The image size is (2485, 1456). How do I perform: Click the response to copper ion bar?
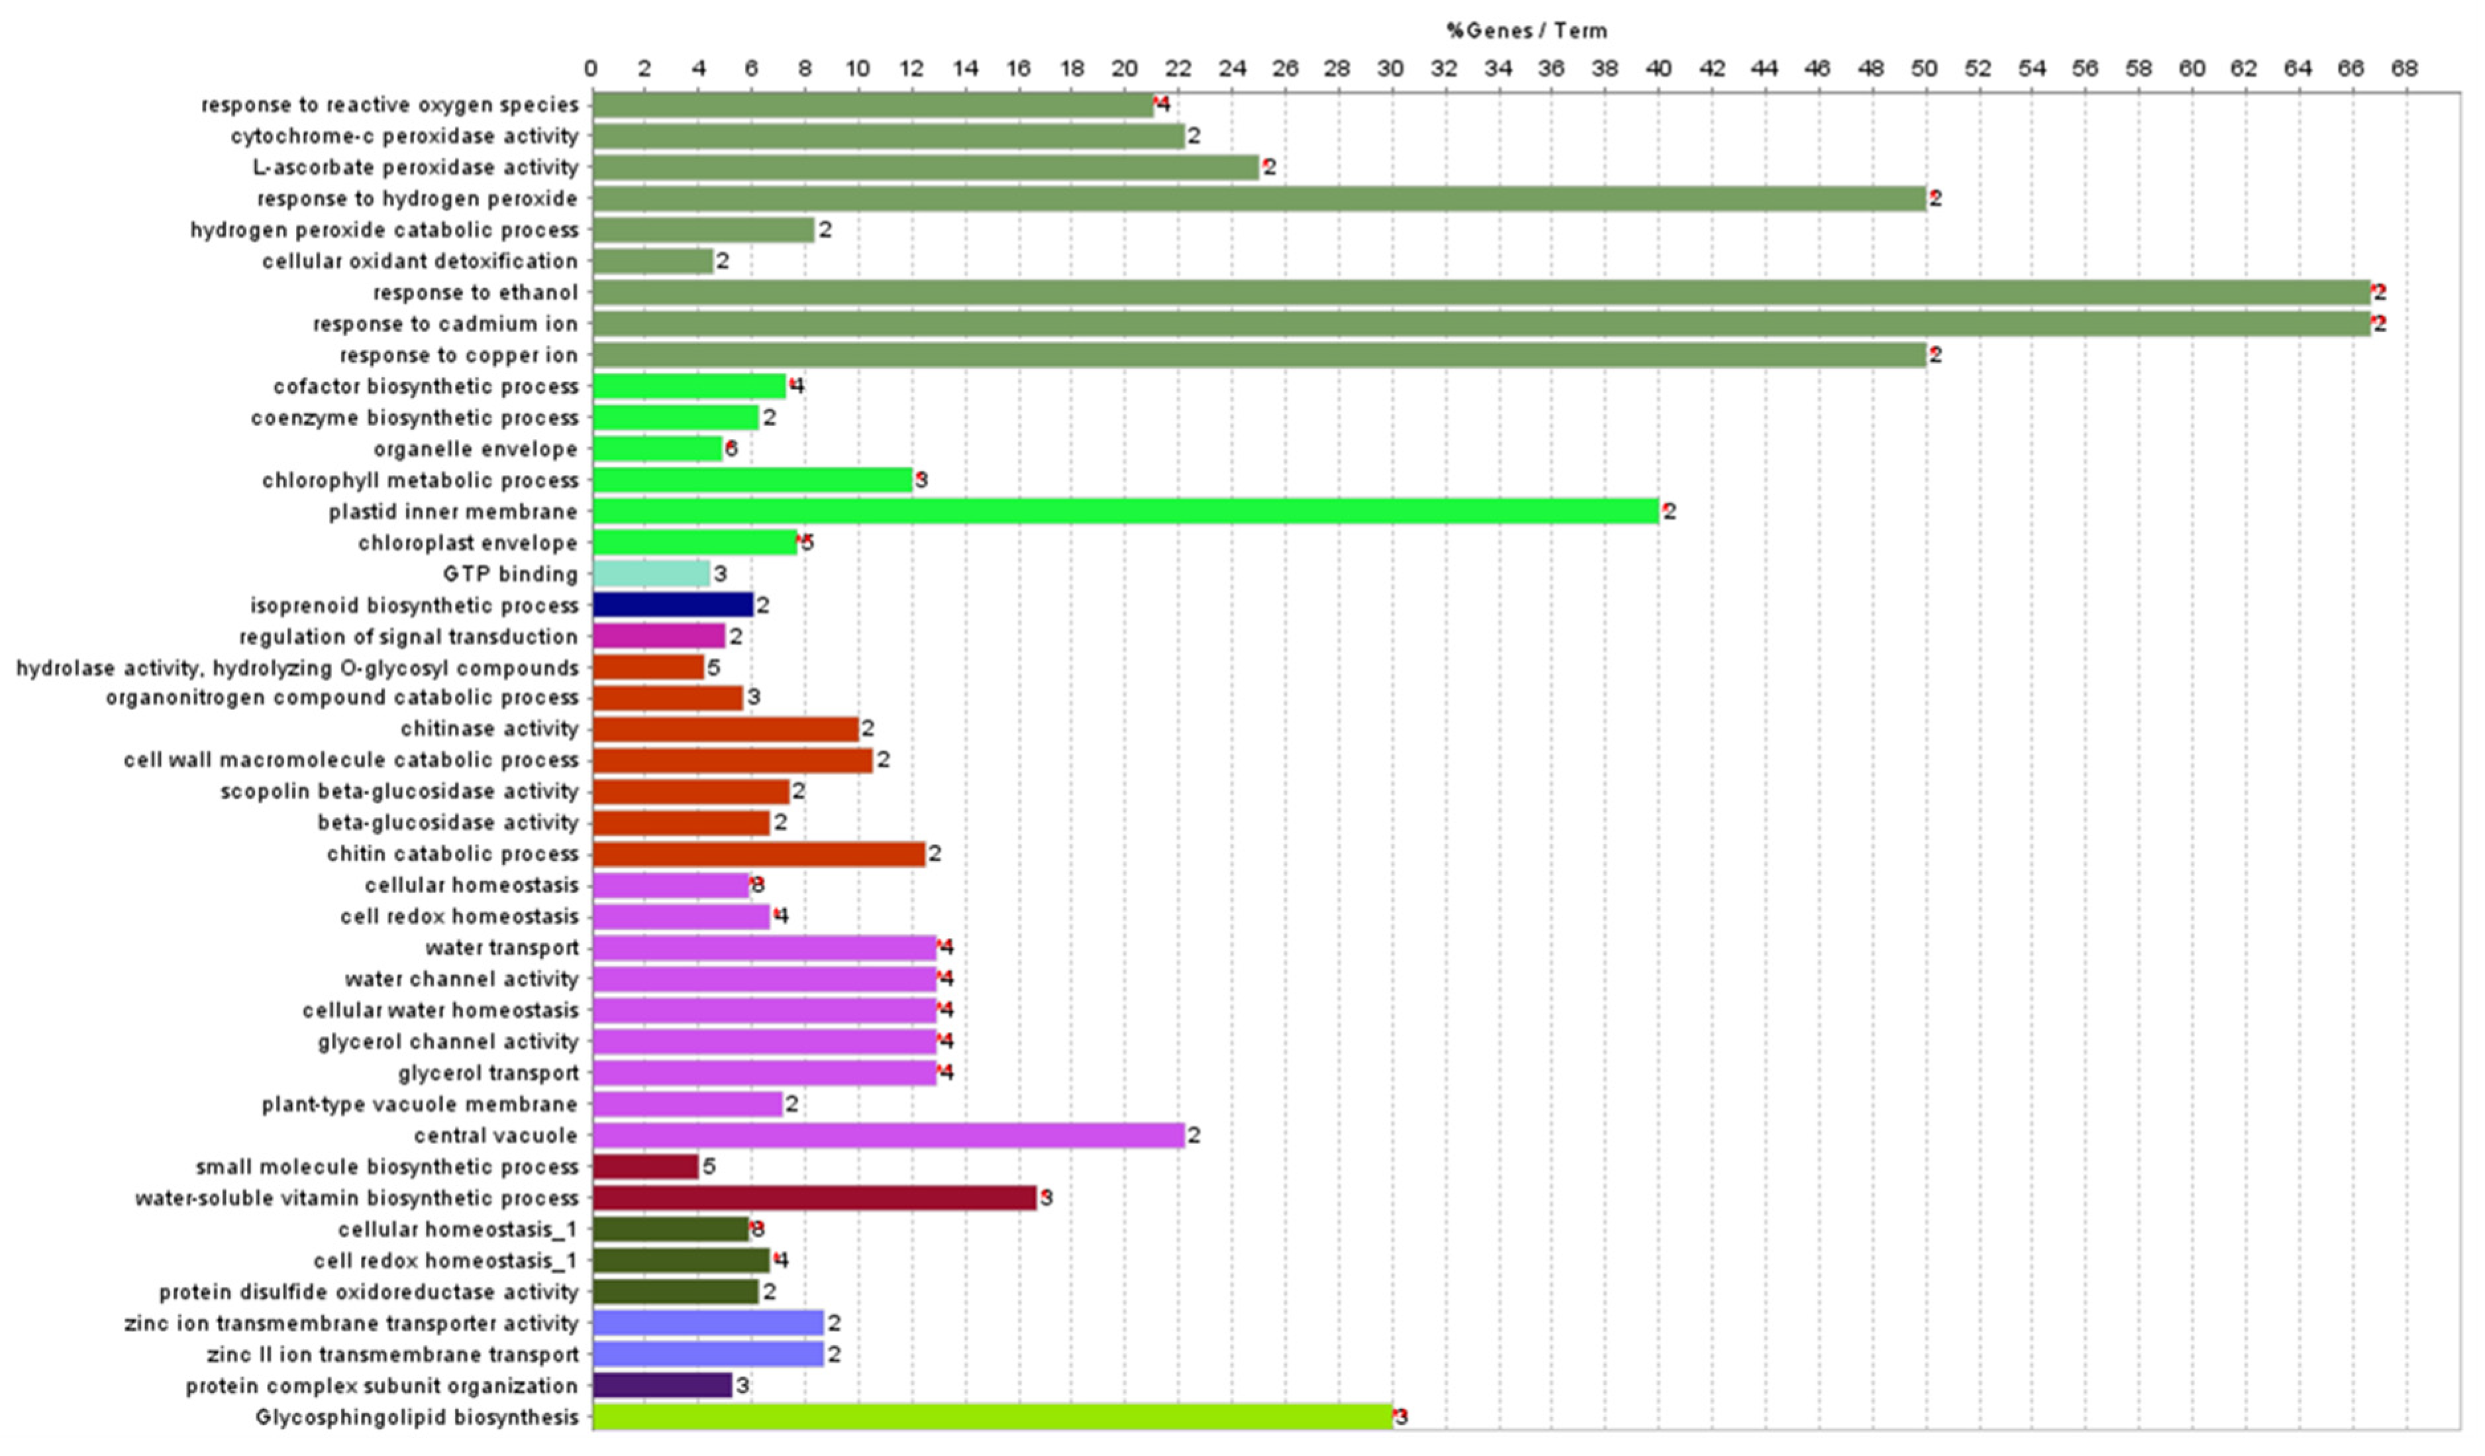[1258, 355]
